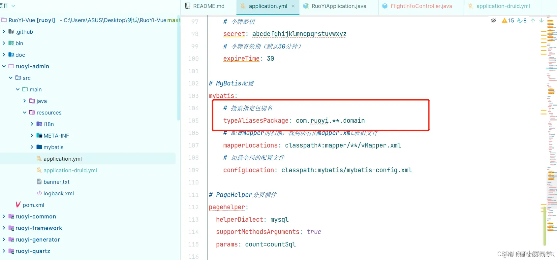Click the RuoYi-Vue root project icon
The image size is (557, 260).
tap(4, 20)
